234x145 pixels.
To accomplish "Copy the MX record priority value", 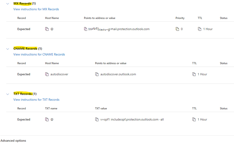I will (177, 29).
